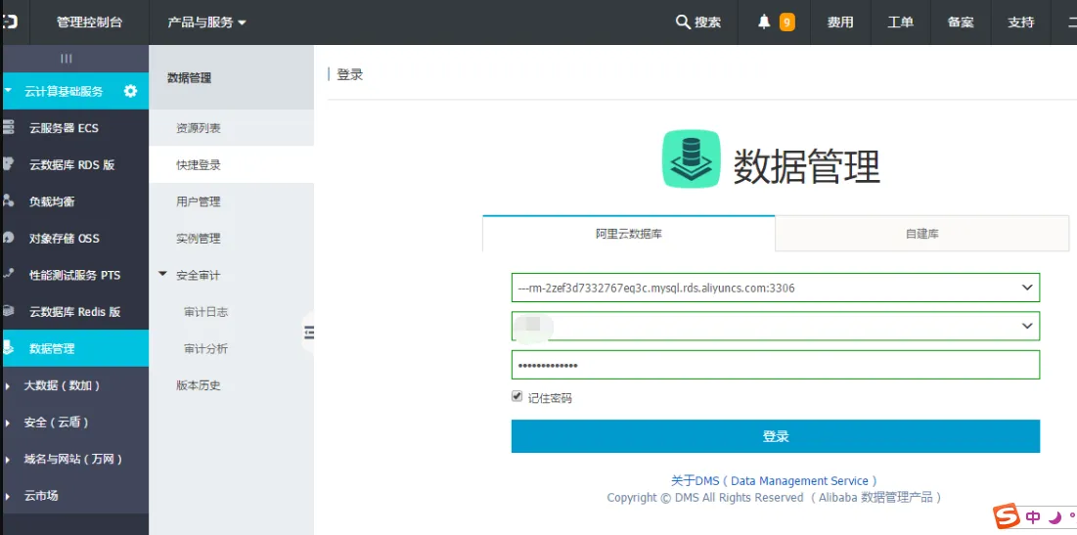Toggle the secondary menu collapse handle

coord(308,333)
